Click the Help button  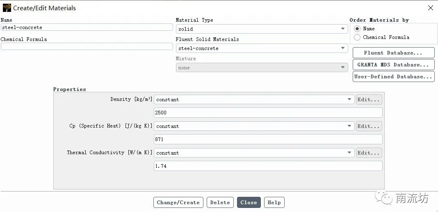[274, 203]
